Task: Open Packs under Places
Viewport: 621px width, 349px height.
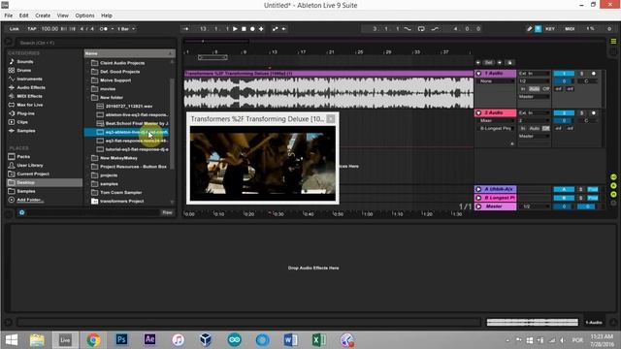Action: coord(23,157)
